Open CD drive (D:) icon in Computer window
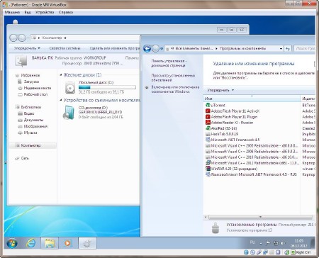Screen dimensions: 319x258 (69, 113)
